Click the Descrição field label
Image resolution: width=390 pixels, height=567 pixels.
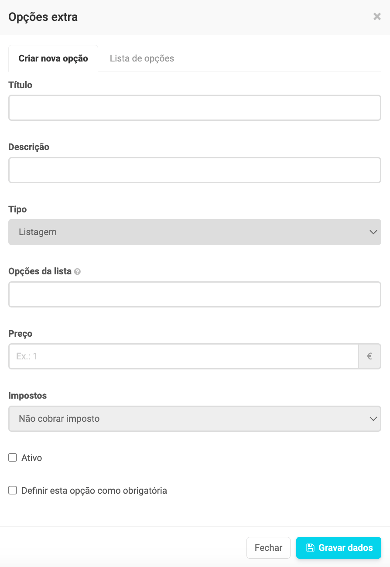[29, 147]
